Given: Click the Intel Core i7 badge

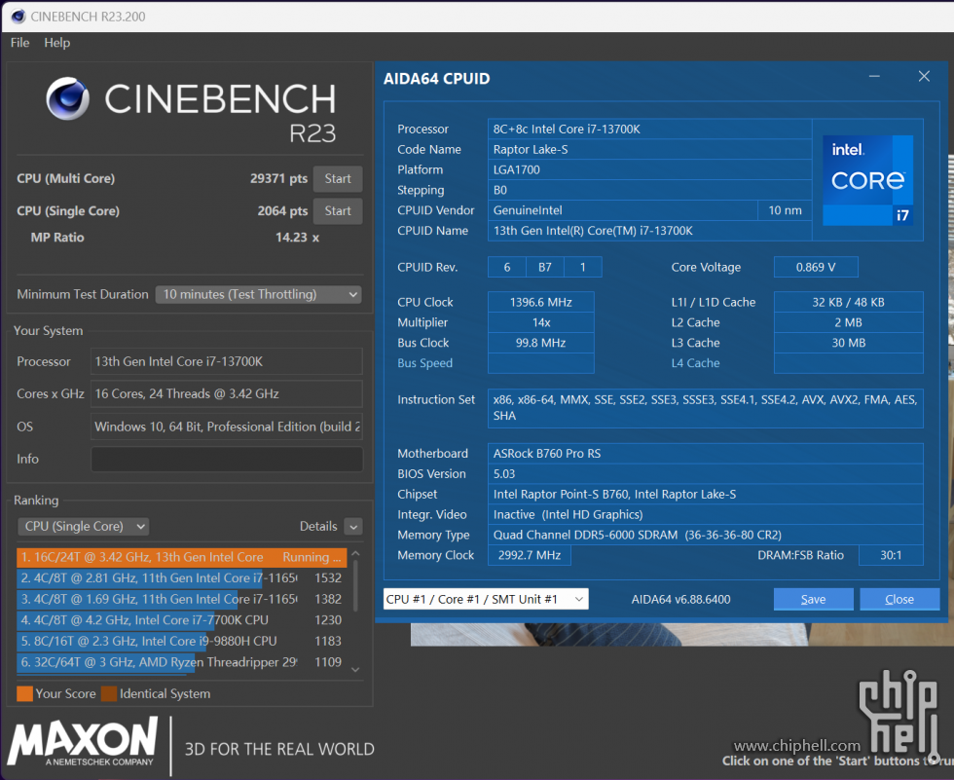Looking at the screenshot, I should 867,180.
